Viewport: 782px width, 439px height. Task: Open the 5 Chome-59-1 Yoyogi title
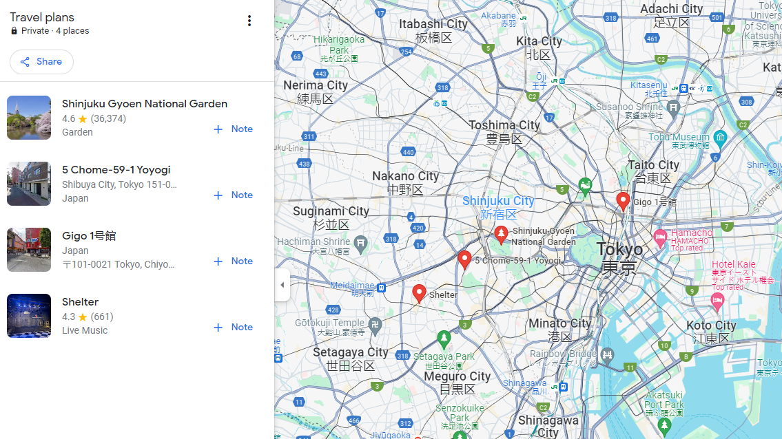[116, 170]
